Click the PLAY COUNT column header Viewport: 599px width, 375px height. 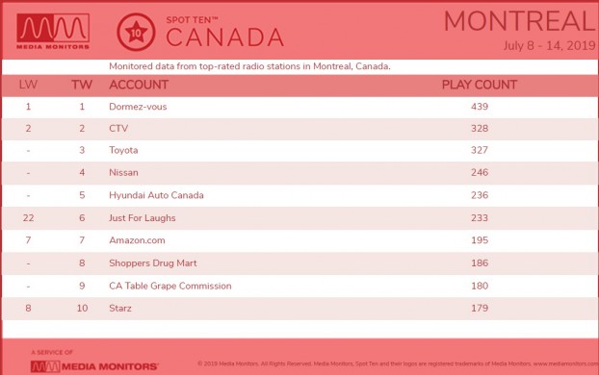tap(480, 85)
